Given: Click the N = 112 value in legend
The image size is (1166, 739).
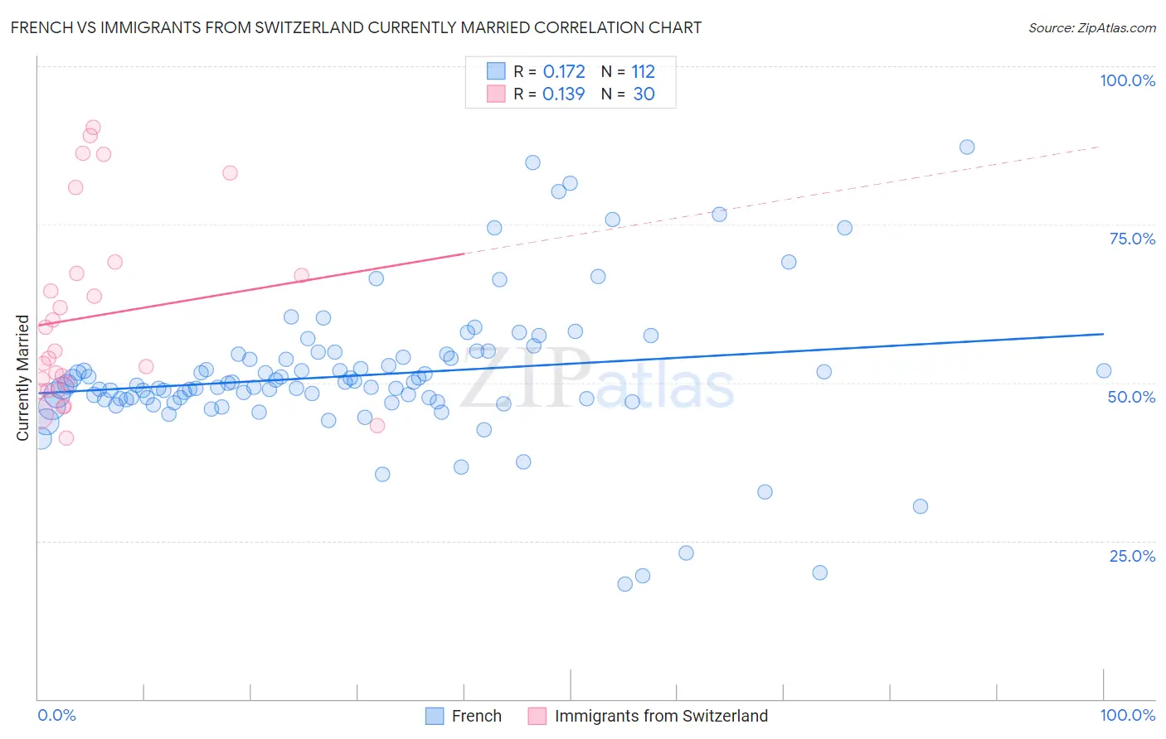Looking at the screenshot, I should coord(628,71).
